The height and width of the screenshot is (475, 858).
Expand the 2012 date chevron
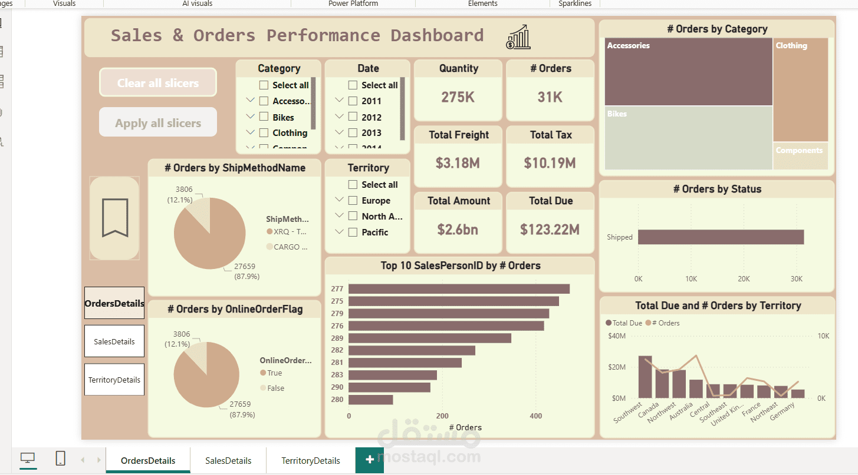pyautogui.click(x=339, y=117)
